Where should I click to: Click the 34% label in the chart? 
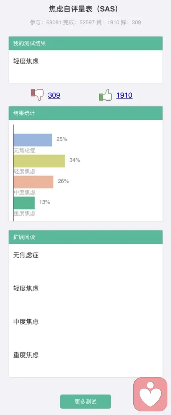point(75,160)
